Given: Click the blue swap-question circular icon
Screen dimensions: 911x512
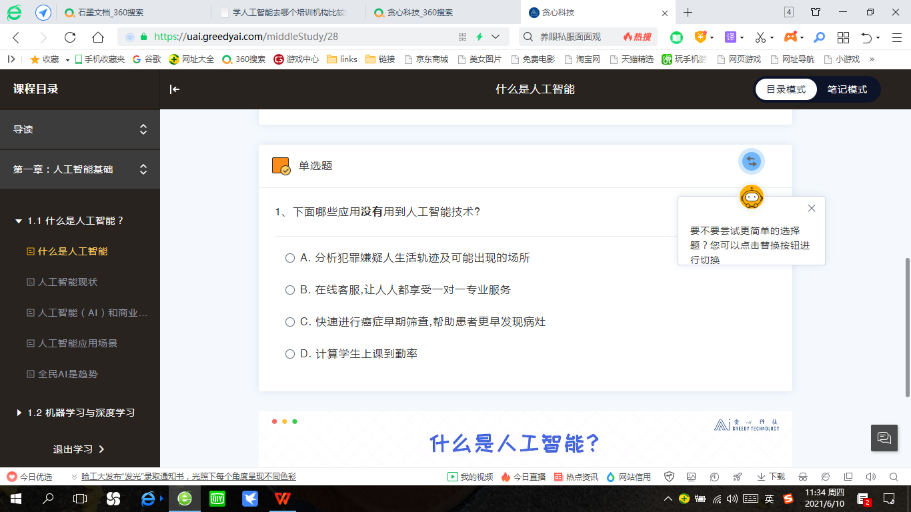Looking at the screenshot, I should (x=751, y=161).
